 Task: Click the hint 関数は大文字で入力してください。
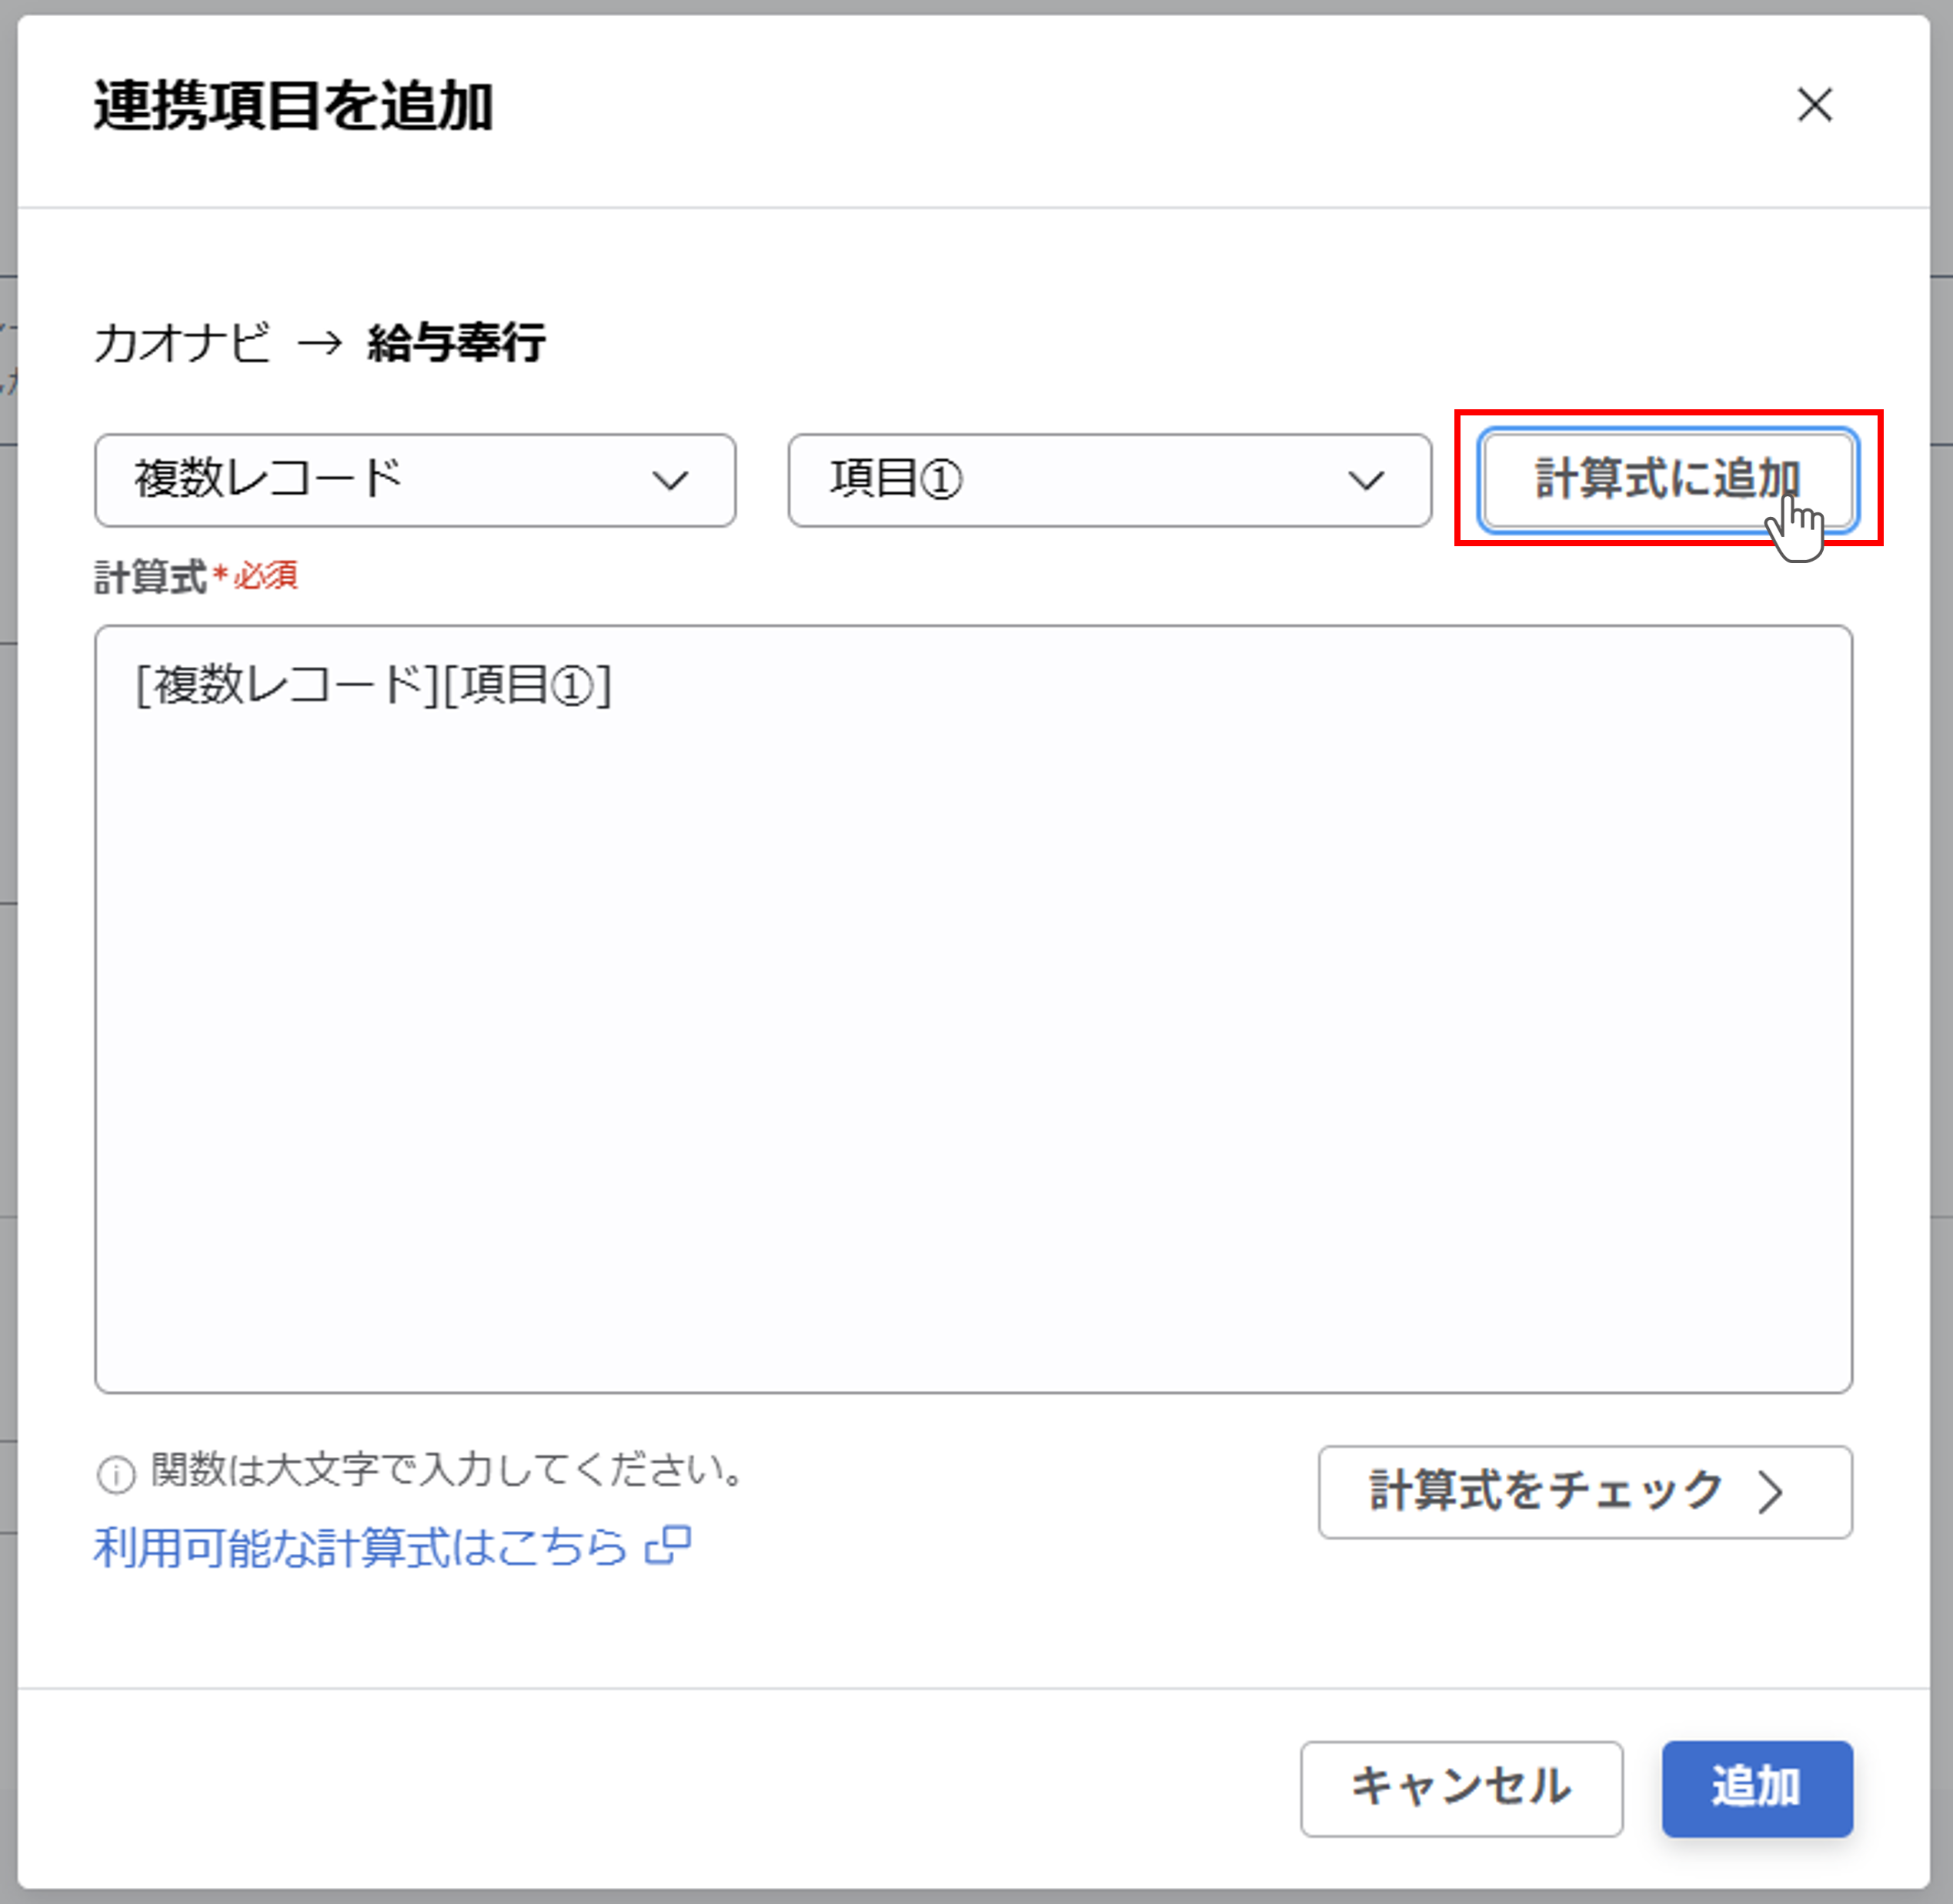click(446, 1470)
